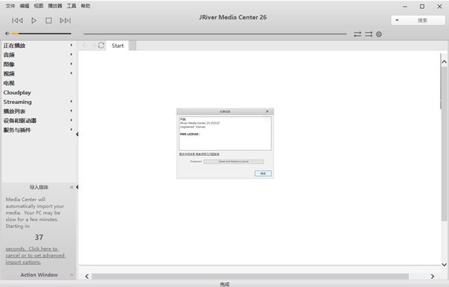Select 电视 in the sidebar tree
The width and height of the screenshot is (449, 287).
point(9,83)
